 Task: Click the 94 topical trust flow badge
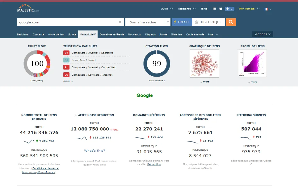pos(66,53)
